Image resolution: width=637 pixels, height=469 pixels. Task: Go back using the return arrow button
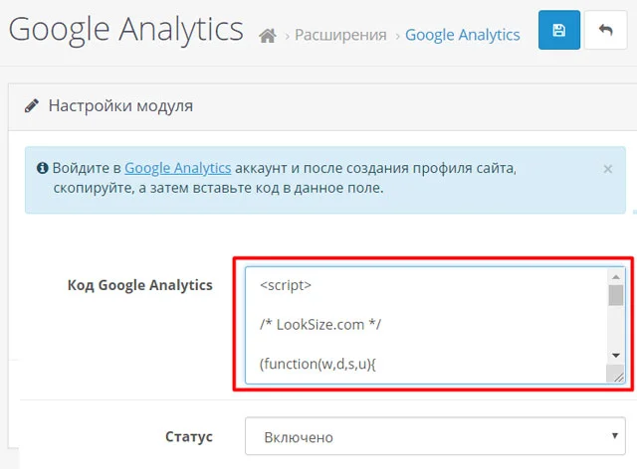(606, 30)
